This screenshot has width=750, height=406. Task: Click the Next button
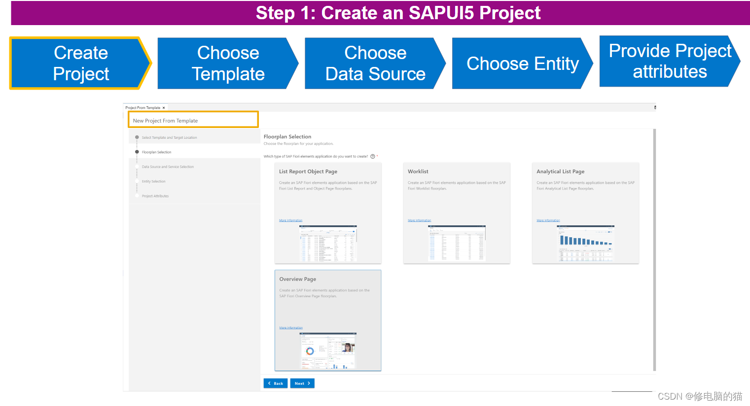[x=302, y=383]
